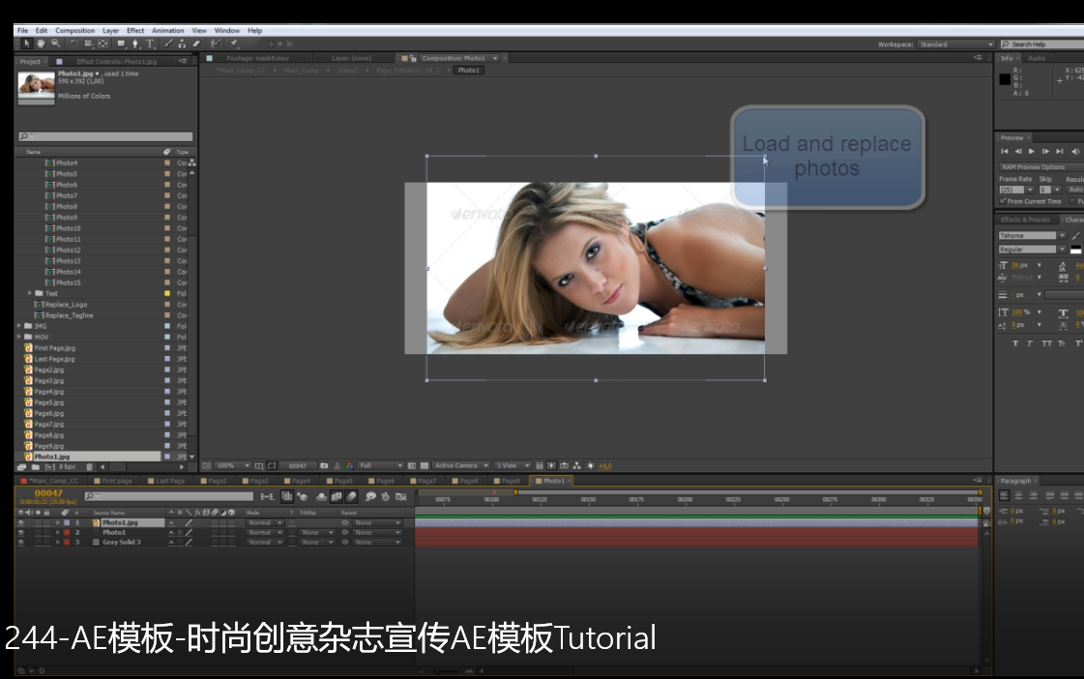Viewport: 1084px width, 679px height.
Task: Select the Rotation tool
Action: point(74,44)
